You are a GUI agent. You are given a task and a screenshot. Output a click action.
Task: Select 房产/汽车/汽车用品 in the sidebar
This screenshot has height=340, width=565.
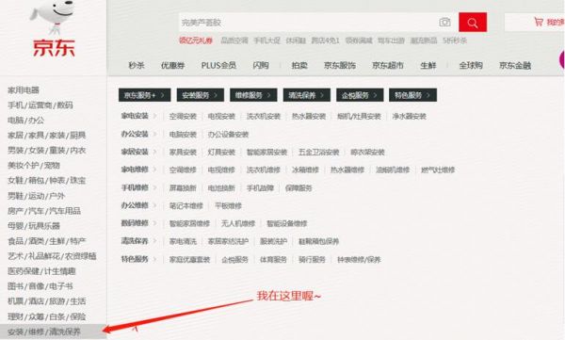[44, 211]
